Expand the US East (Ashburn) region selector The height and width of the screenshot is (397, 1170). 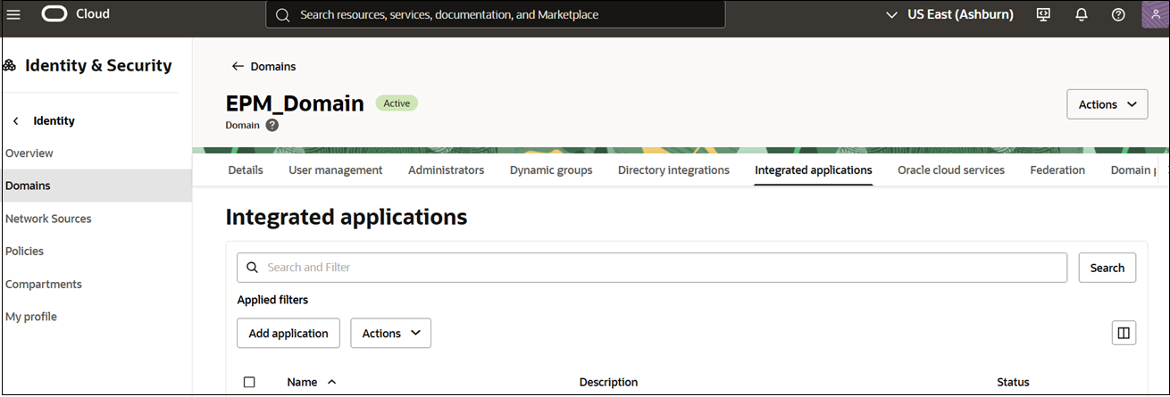coord(949,14)
